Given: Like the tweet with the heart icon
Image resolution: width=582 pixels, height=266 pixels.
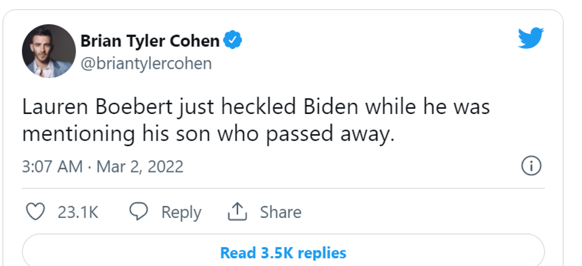Looking at the screenshot, I should (x=36, y=212).
